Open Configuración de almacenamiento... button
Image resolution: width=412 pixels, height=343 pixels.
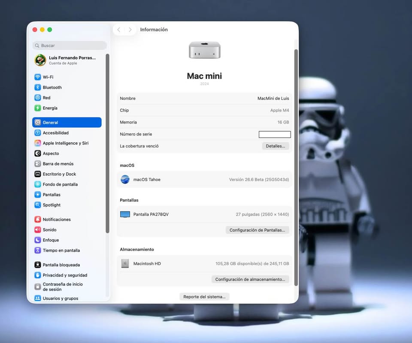(250, 280)
